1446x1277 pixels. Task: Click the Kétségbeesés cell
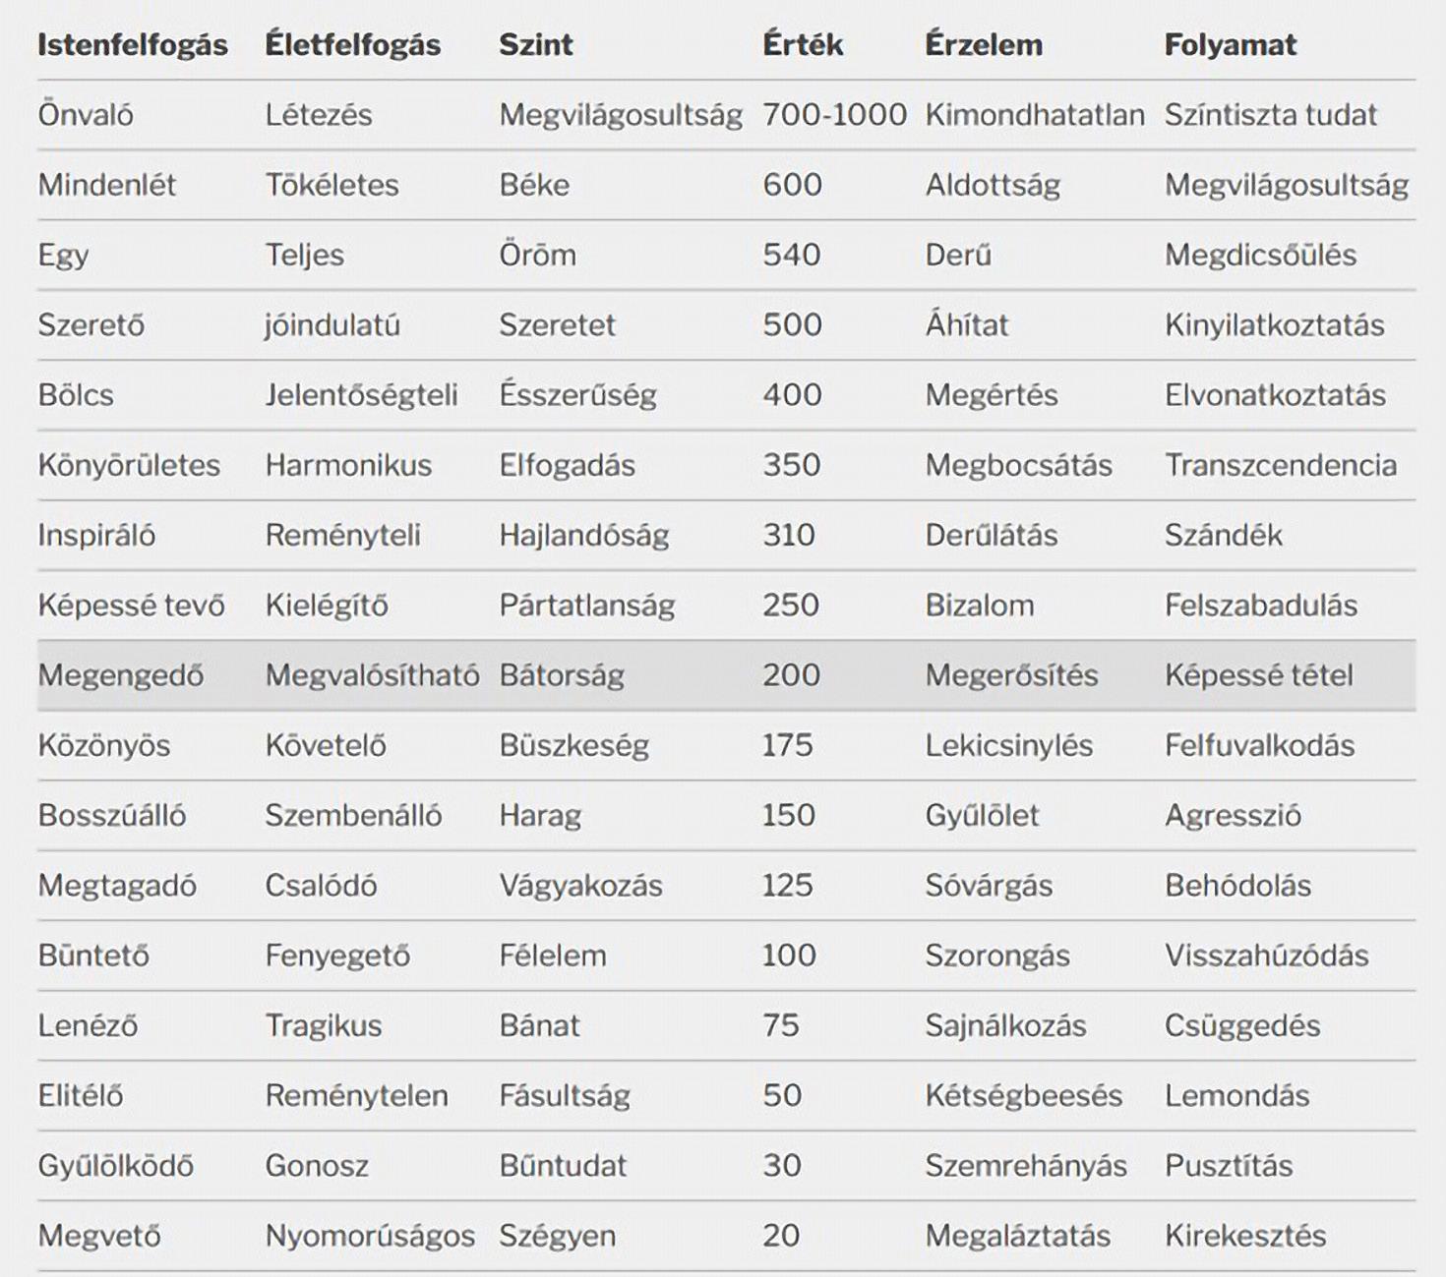pos(1023,1095)
